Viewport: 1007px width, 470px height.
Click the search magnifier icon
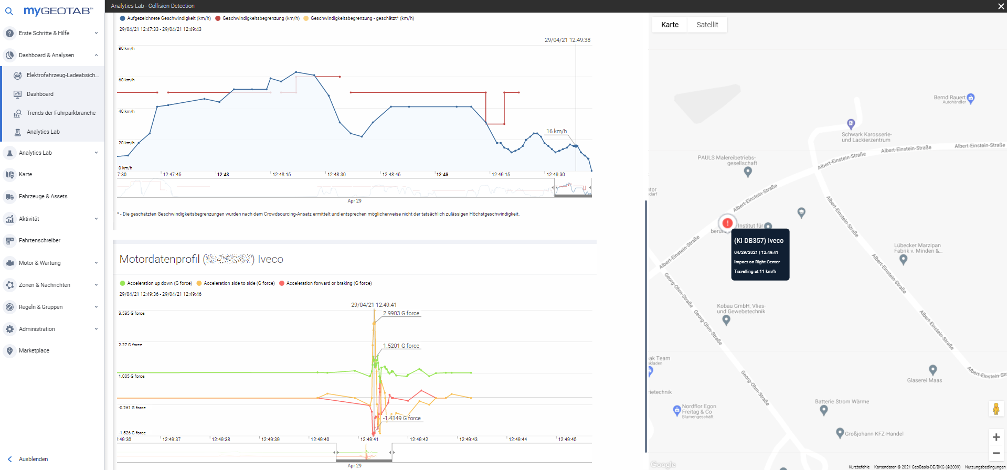(9, 11)
